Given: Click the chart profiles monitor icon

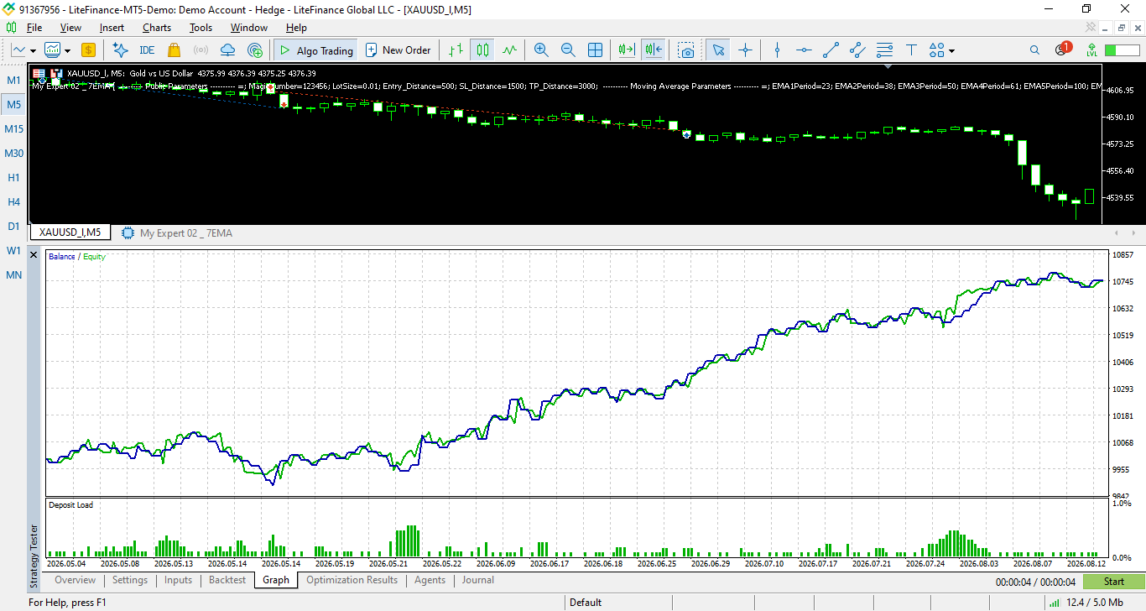Looking at the screenshot, I should click(x=52, y=50).
